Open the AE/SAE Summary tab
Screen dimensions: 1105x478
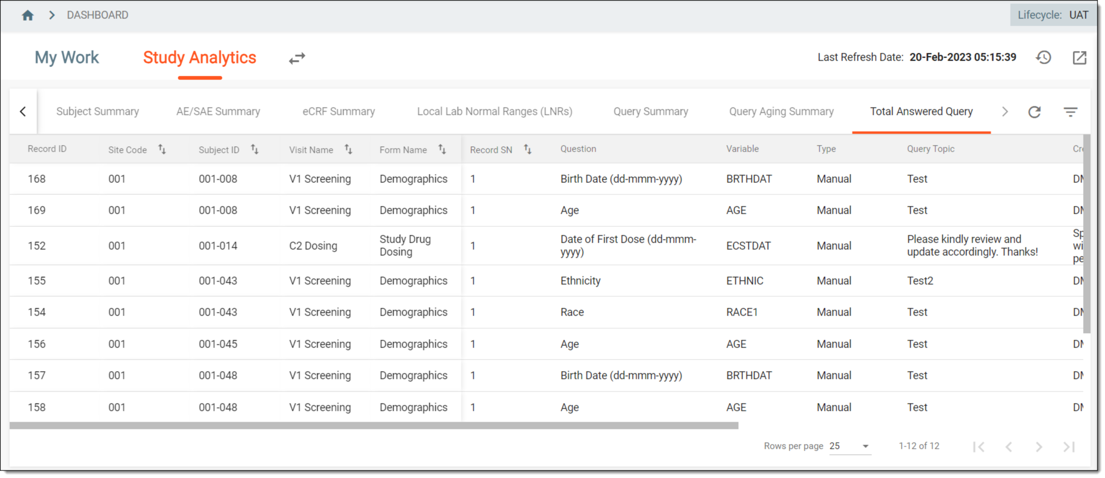(218, 112)
